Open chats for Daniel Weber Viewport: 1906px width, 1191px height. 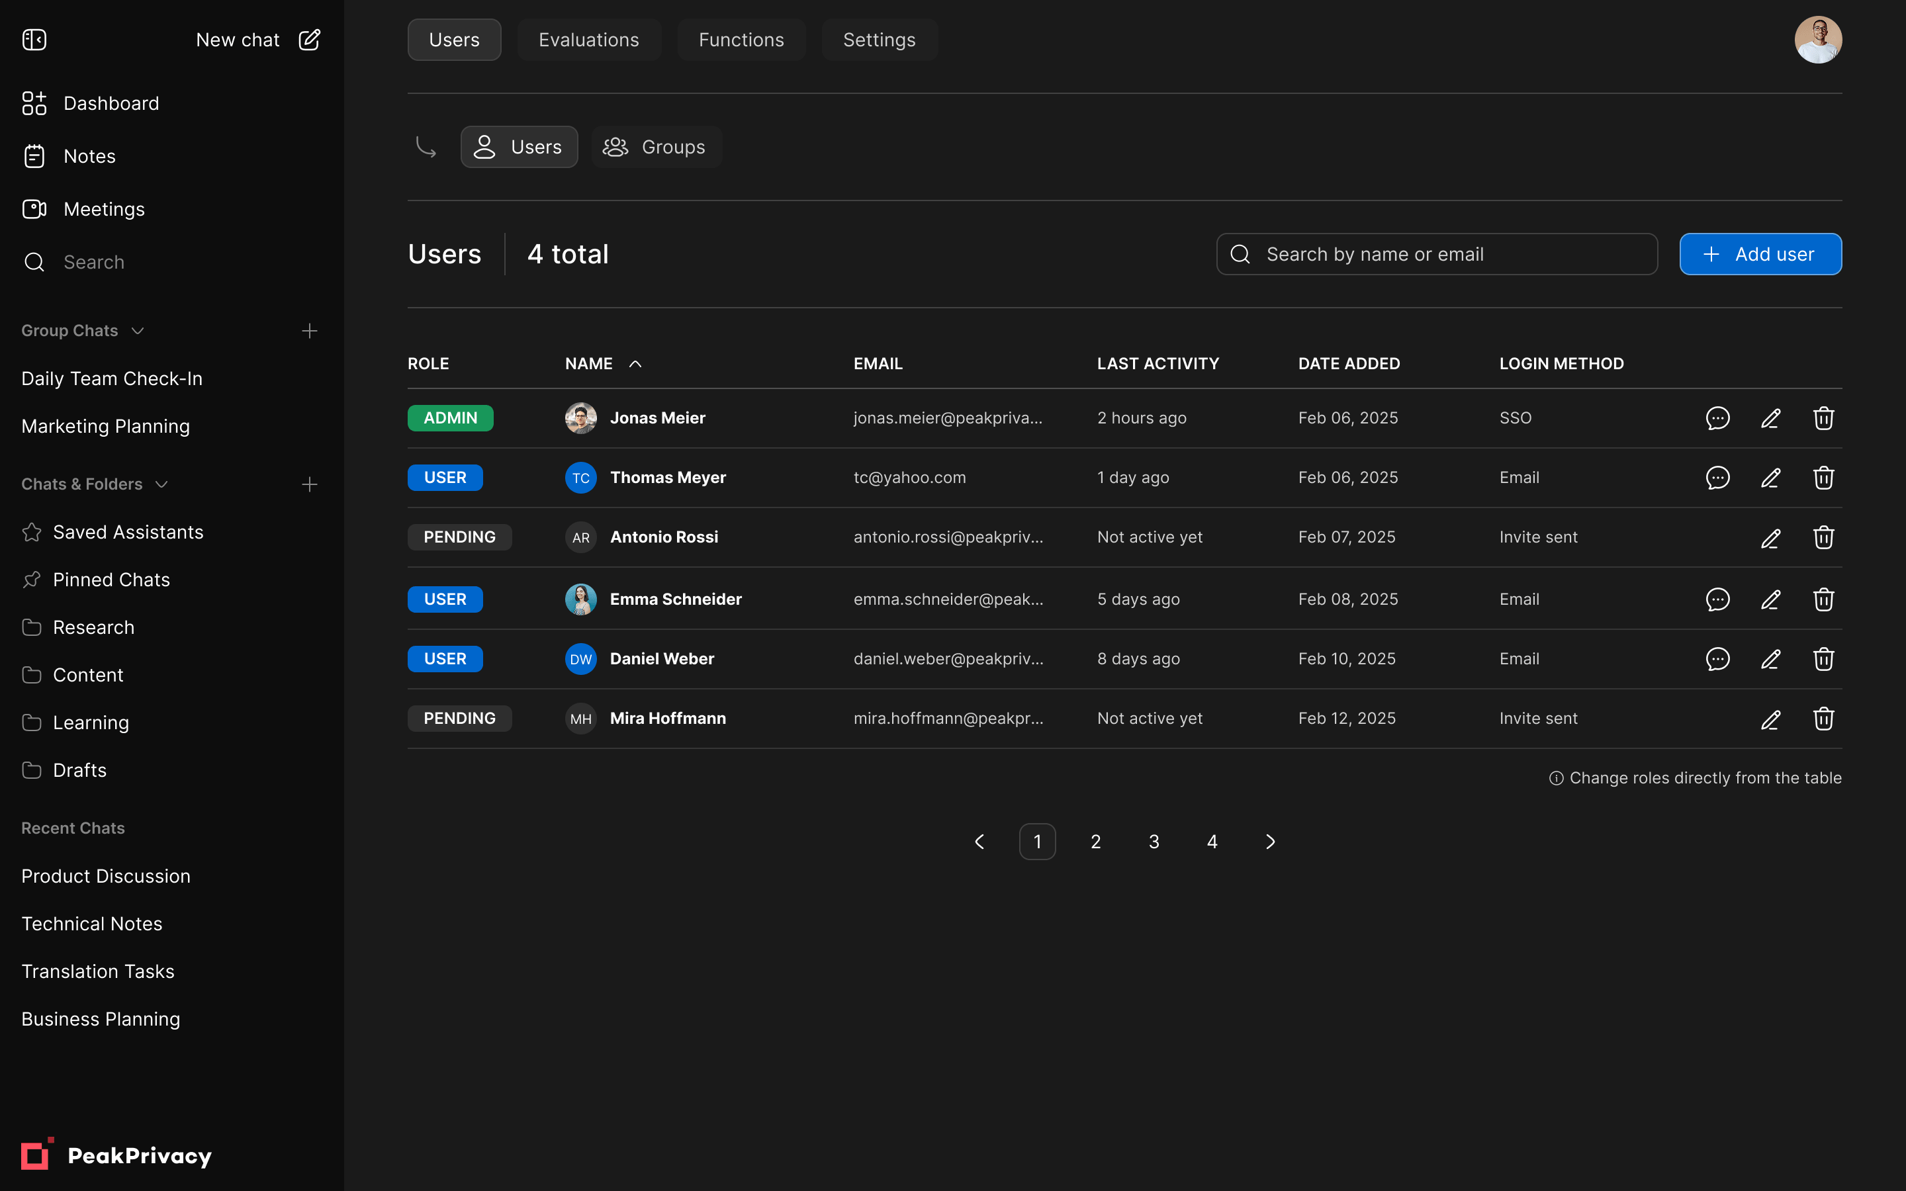[x=1718, y=659]
